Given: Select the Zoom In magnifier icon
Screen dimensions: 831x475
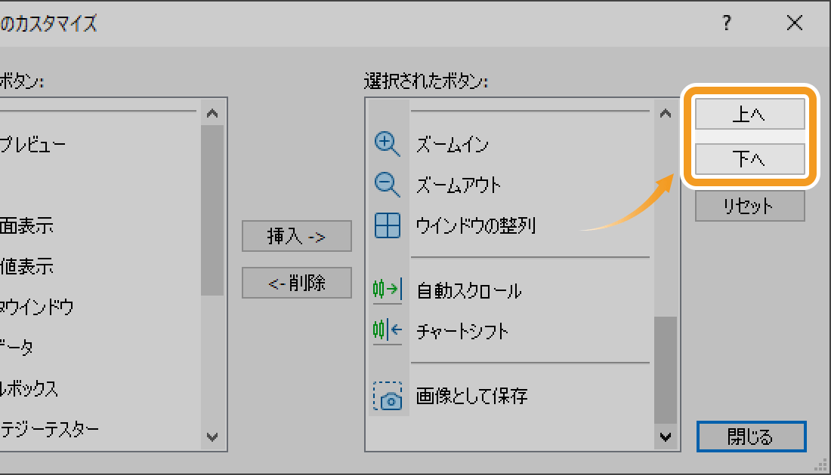Looking at the screenshot, I should click(x=387, y=144).
